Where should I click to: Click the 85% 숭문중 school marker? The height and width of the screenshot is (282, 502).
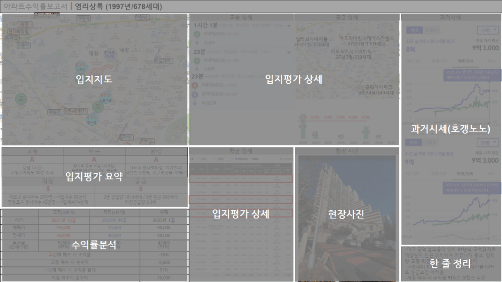coord(81,67)
